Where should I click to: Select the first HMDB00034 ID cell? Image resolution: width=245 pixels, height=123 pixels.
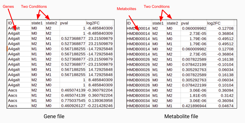(x=138, y=90)
